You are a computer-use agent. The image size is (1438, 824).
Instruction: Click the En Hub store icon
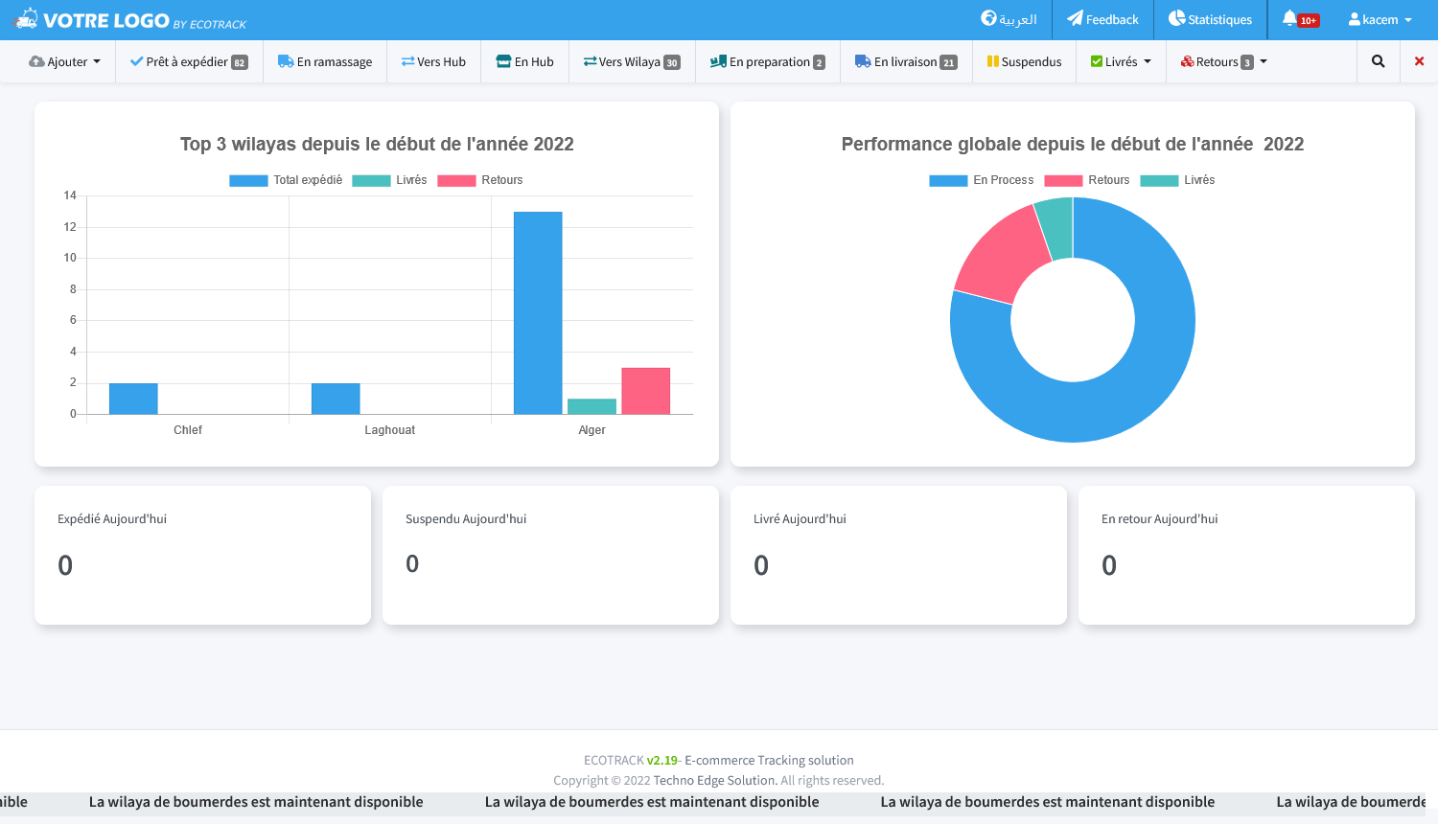click(503, 61)
